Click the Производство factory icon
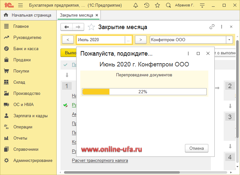Viewport: 240px width, 175px height. click(x=6, y=93)
